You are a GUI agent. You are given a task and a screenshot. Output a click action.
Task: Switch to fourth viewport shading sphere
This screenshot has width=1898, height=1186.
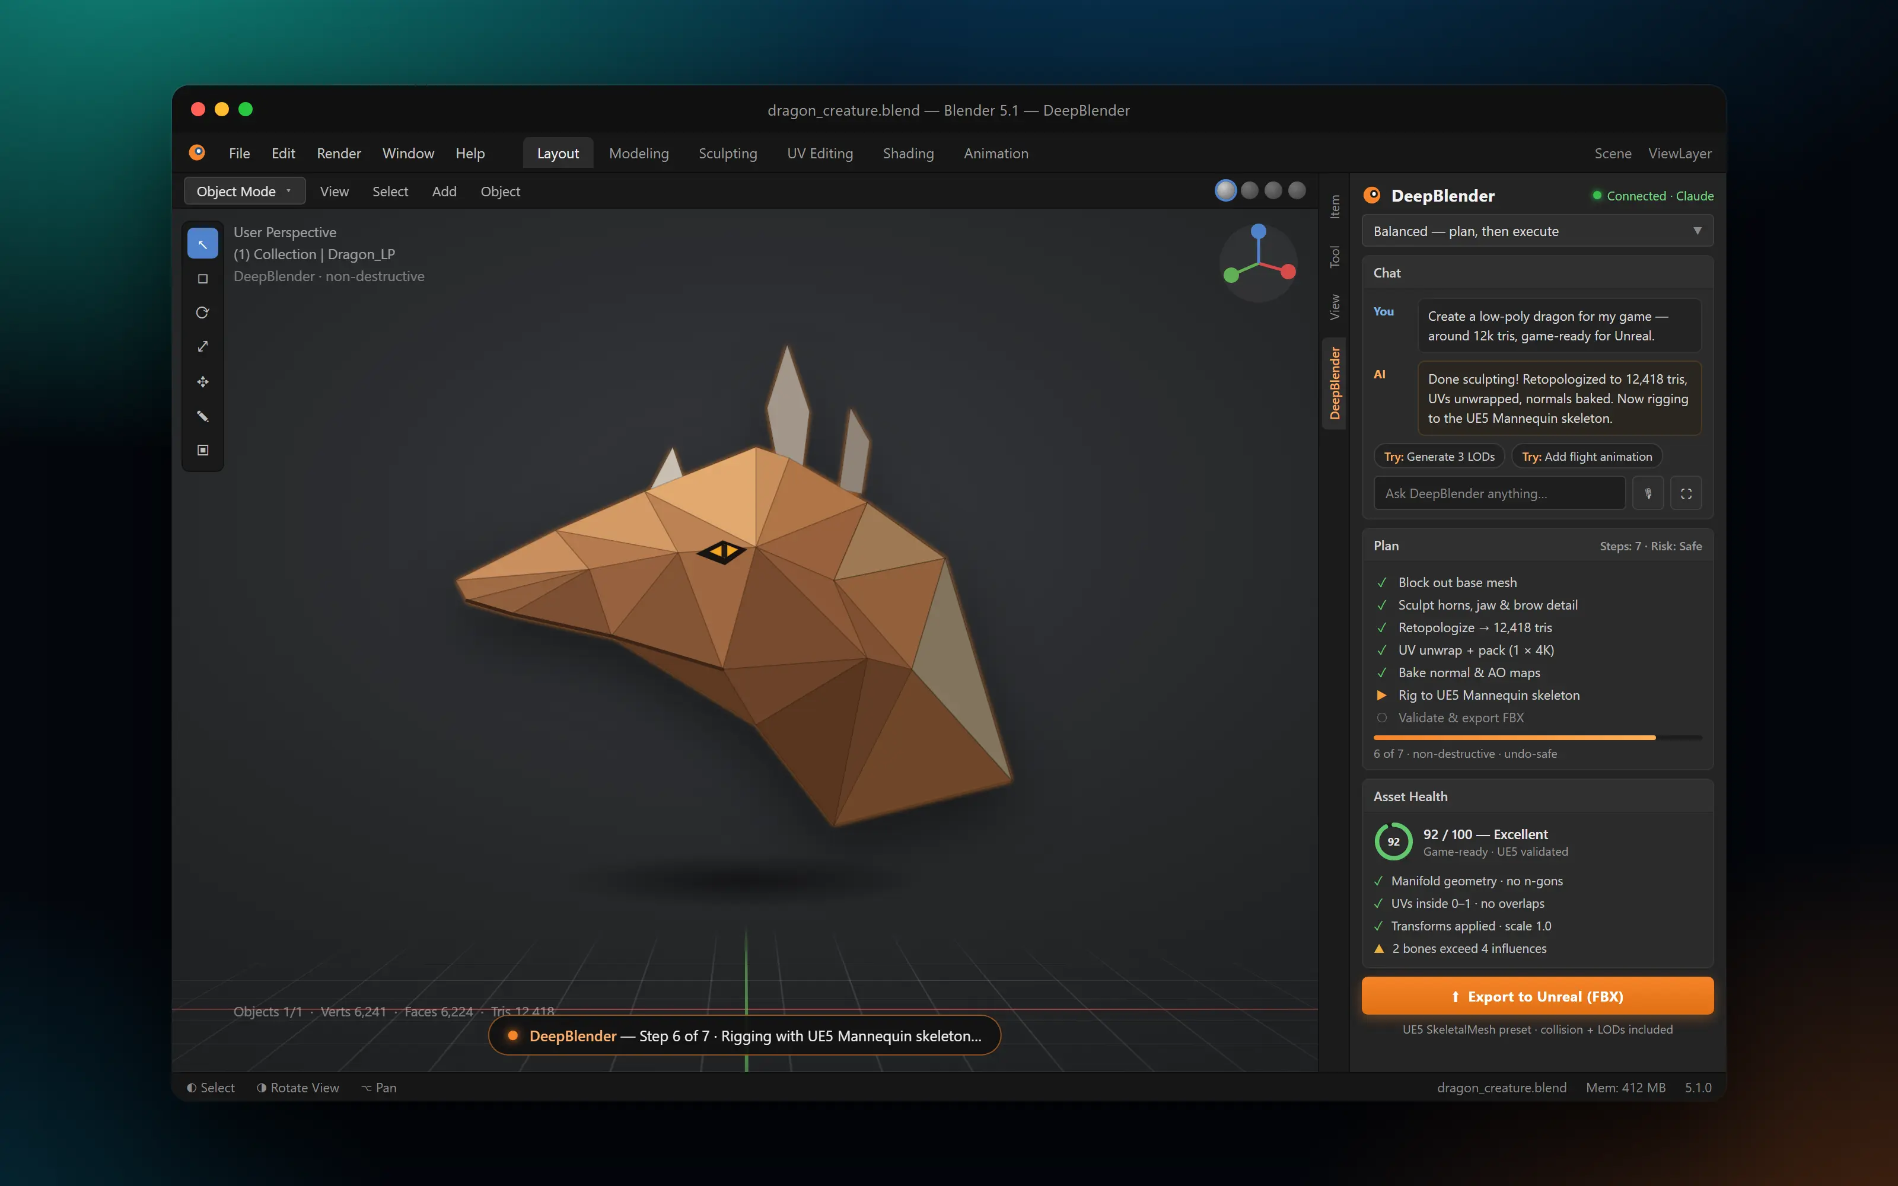[1297, 190]
